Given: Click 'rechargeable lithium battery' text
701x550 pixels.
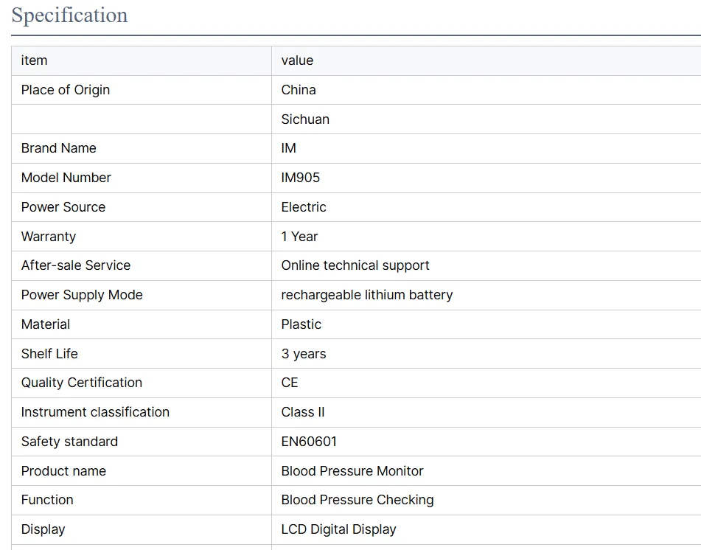Looking at the screenshot, I should 367,295.
